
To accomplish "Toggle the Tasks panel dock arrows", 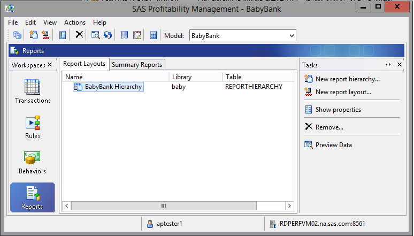I will 388,65.
